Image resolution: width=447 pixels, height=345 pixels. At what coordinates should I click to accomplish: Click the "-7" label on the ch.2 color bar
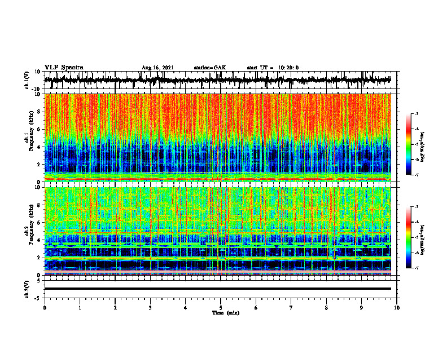click(x=417, y=268)
